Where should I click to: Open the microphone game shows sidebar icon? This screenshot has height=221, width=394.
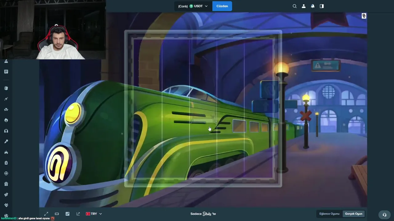pyautogui.click(x=6, y=142)
